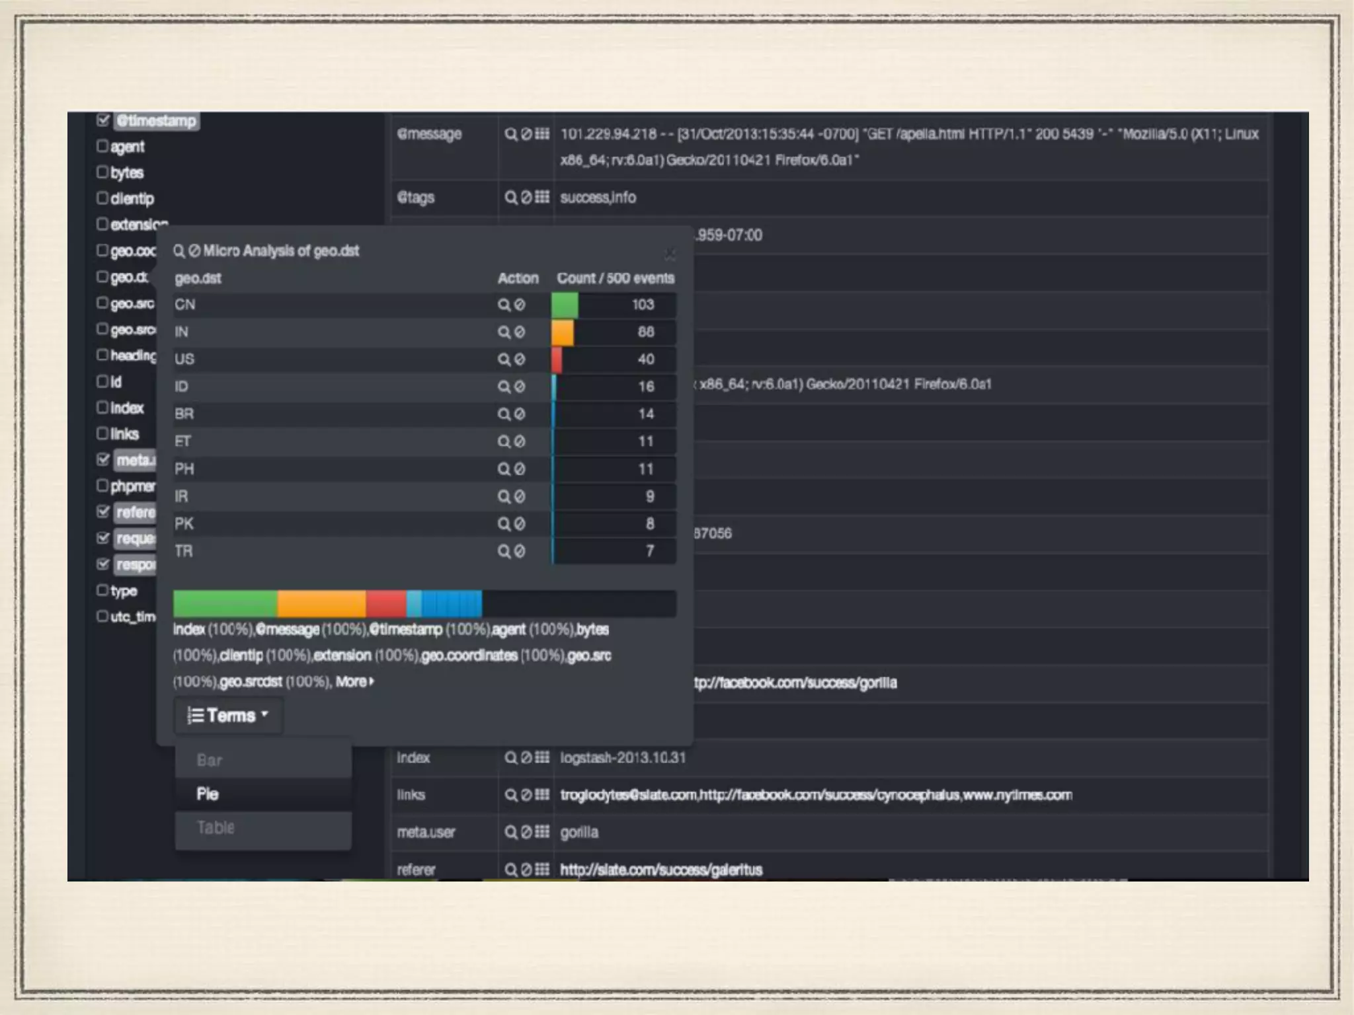Uncheck the @timestamp field checkbox
1354x1015 pixels.
click(102, 120)
